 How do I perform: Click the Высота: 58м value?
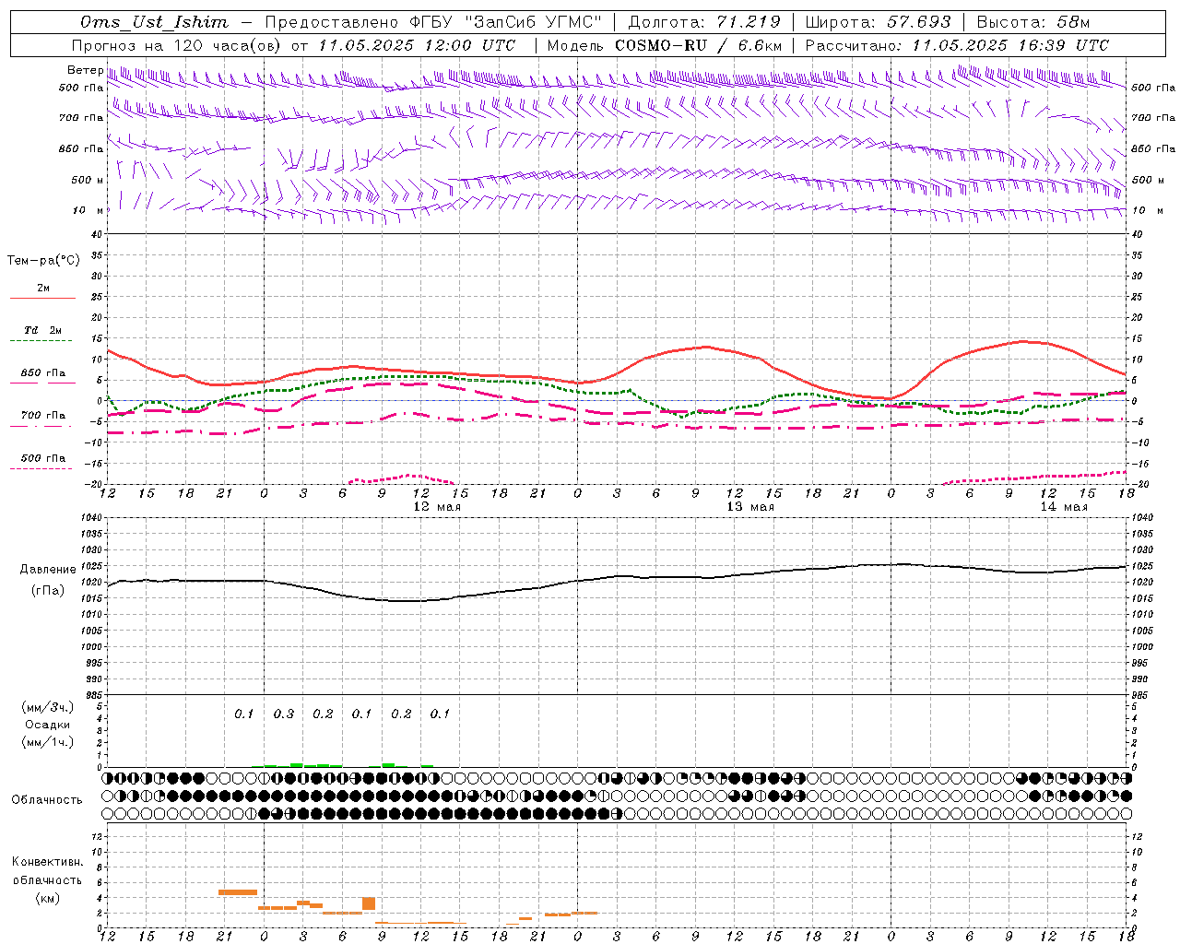pyautogui.click(x=1033, y=23)
